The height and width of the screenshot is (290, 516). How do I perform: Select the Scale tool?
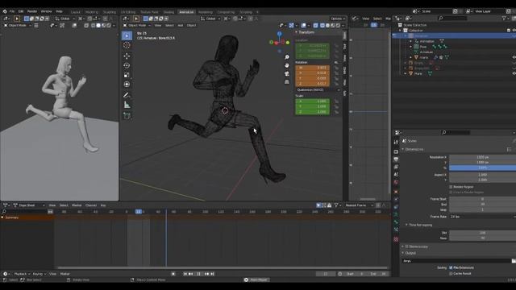127,75
